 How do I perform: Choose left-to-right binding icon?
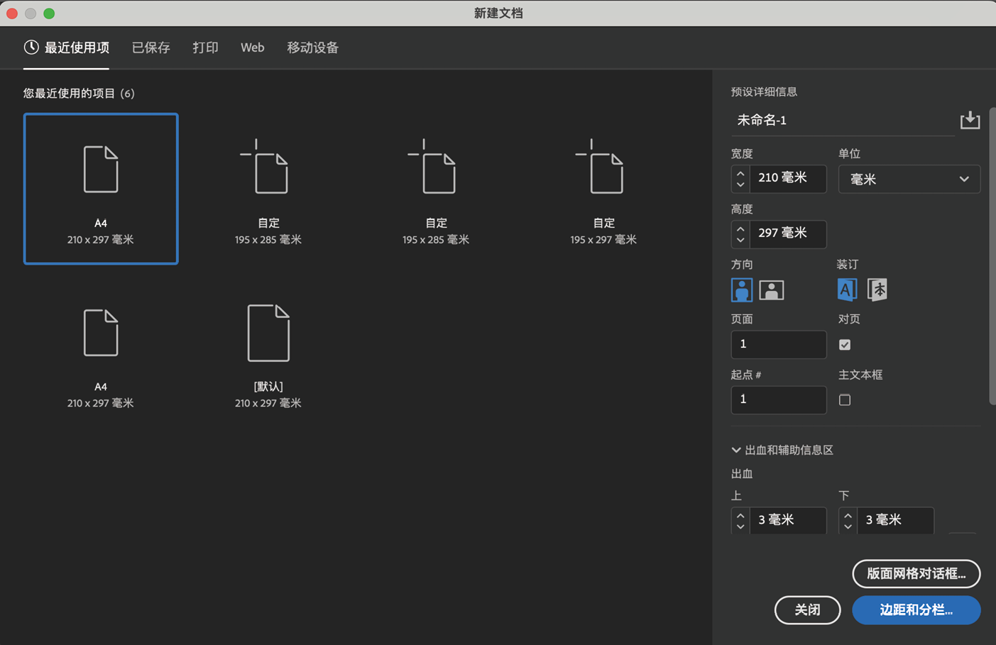tap(846, 290)
